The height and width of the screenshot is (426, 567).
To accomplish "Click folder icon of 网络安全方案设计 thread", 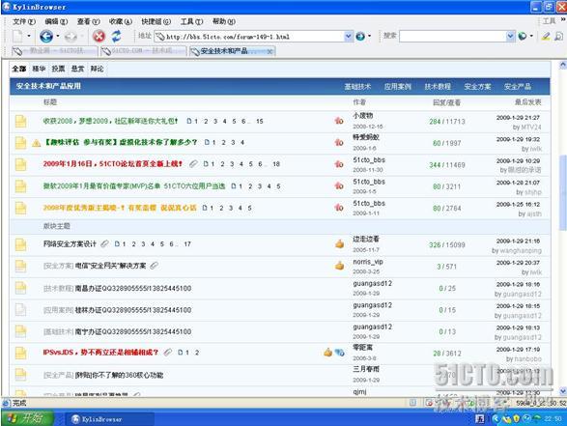I will click(20, 244).
